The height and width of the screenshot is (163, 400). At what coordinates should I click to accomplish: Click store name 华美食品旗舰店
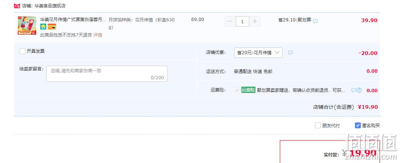50,6
